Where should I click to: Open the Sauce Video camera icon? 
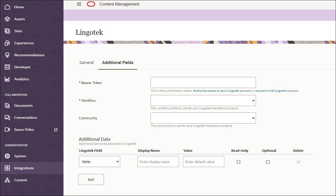(x=7, y=129)
